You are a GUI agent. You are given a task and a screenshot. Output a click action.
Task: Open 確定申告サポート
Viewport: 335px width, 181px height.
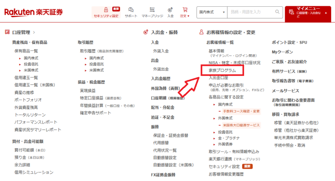coord(95,113)
